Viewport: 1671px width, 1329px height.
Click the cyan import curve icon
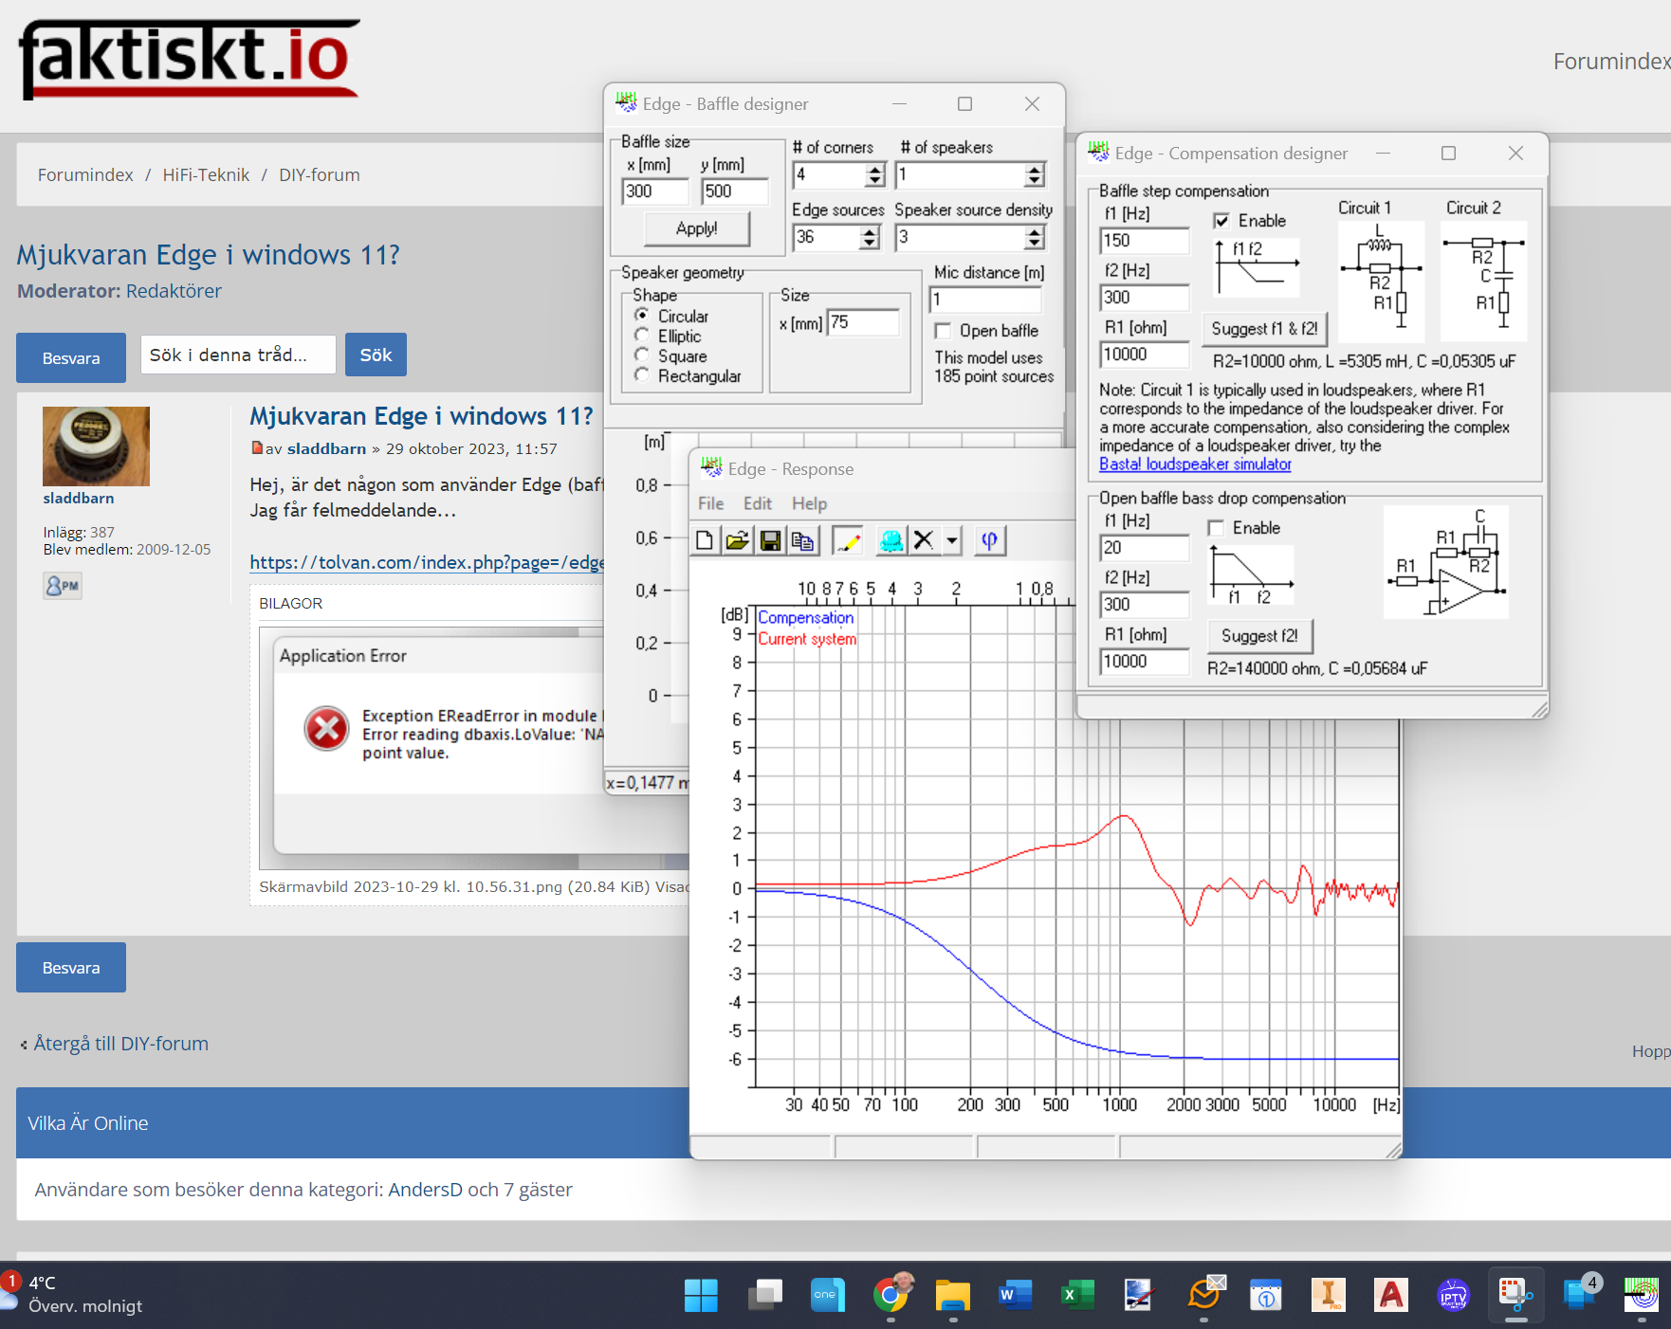(x=891, y=540)
